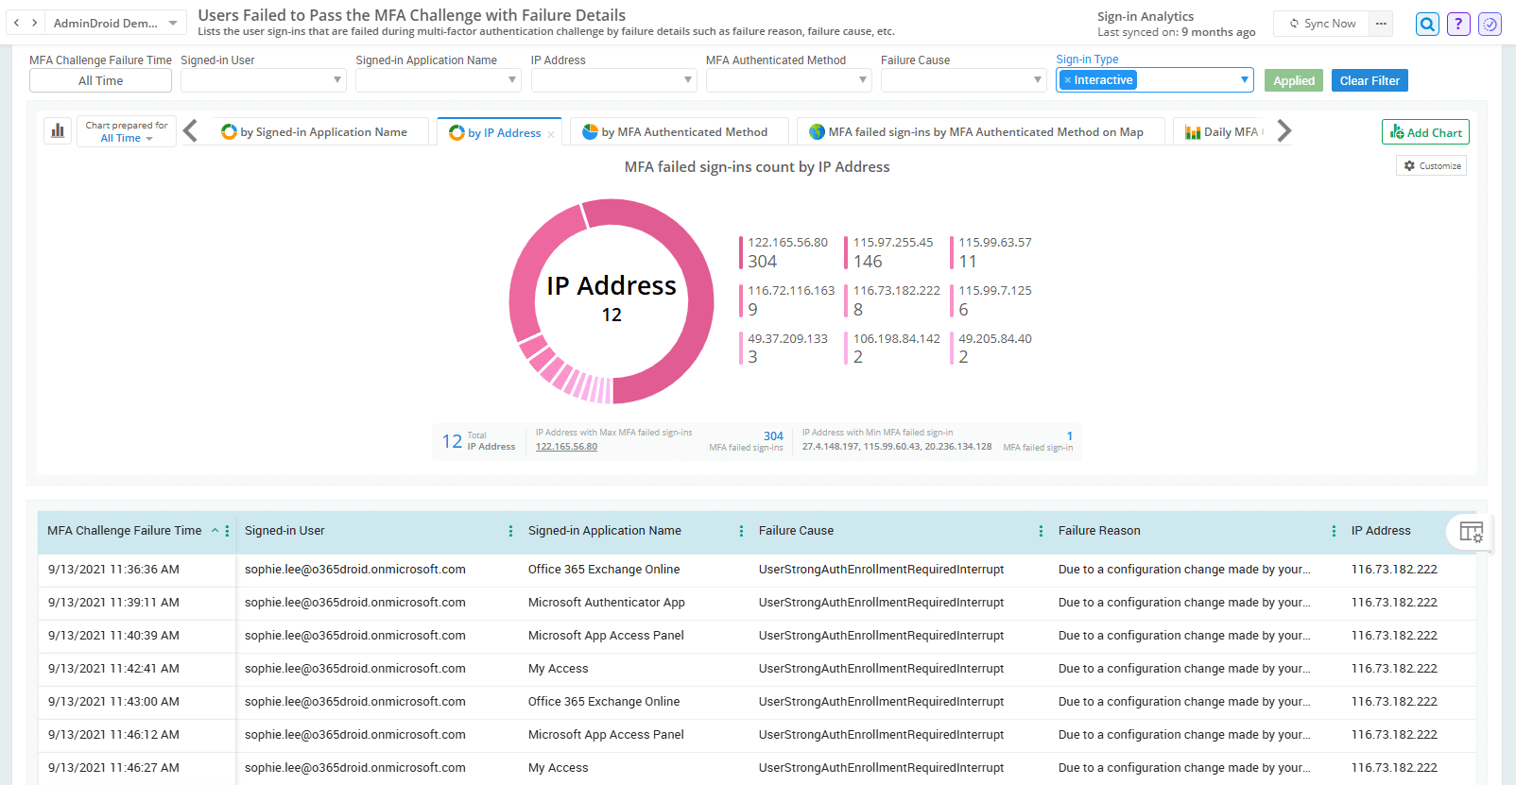This screenshot has height=785, width=1516.
Task: Click the Clear Filter button
Action: pos(1369,80)
